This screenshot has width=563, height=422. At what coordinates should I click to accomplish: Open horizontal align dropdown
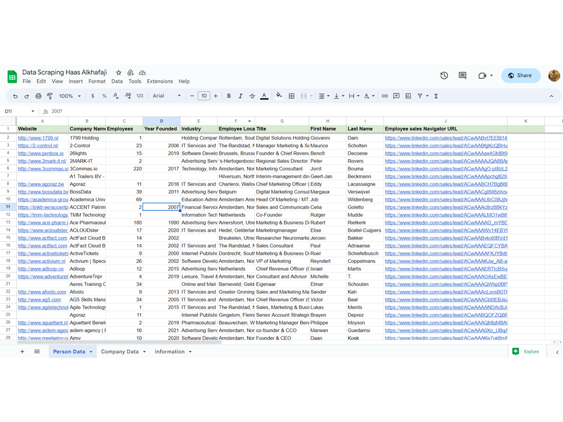pos(324,96)
